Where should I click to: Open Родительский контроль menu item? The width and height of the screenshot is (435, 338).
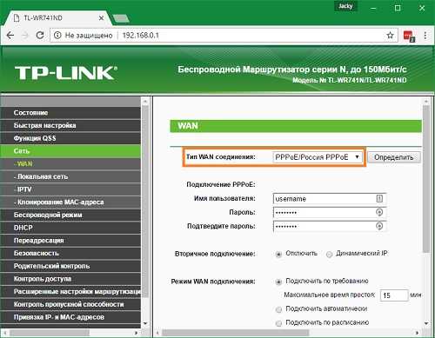[70, 266]
